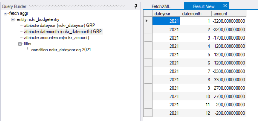258x121 pixels.
Task: Sort by amount column header
Action: [x=229, y=14]
